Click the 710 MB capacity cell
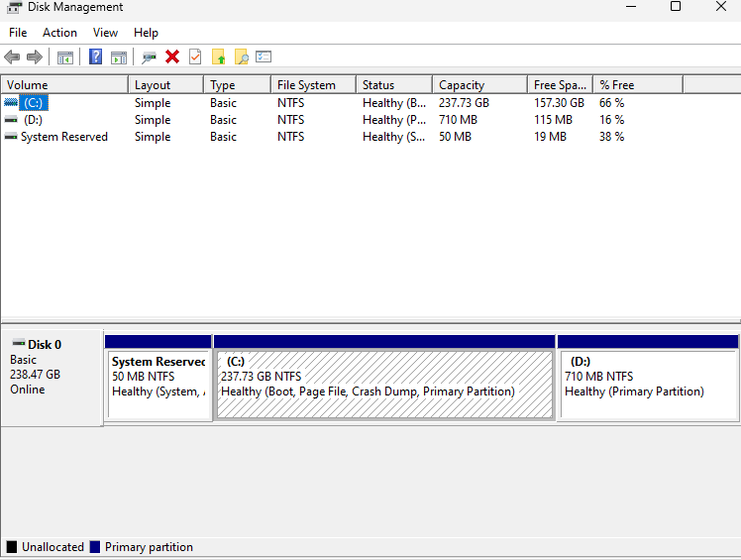Viewport: 741px width, 560px height. point(458,120)
